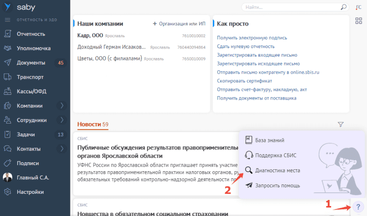Click the Кассы/ОФД cash register icon
367x216 pixels.
tap(8, 91)
